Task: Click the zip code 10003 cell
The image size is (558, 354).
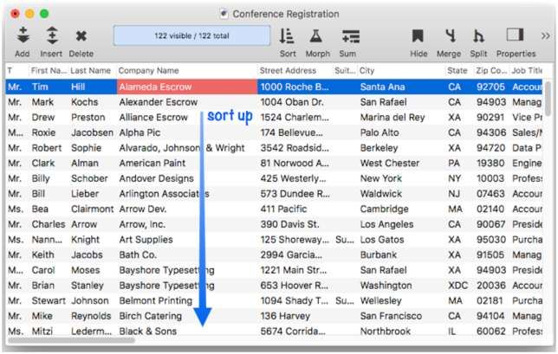Action: click(x=490, y=178)
